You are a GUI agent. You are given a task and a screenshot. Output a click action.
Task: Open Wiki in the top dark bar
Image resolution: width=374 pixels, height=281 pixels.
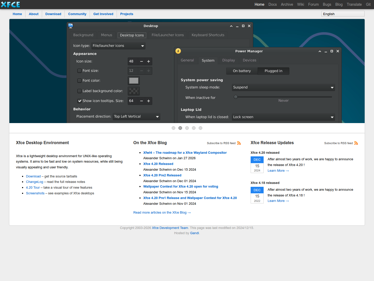coord(300,4)
